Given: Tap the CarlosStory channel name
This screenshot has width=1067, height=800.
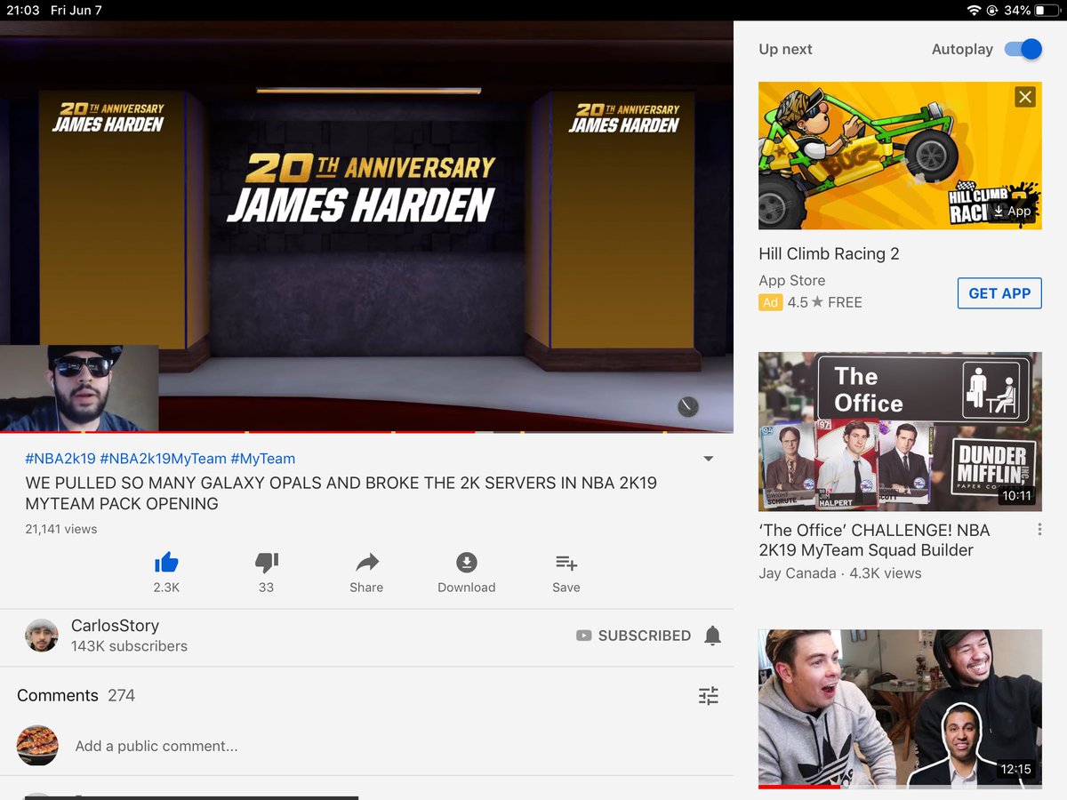Looking at the screenshot, I should (x=115, y=626).
